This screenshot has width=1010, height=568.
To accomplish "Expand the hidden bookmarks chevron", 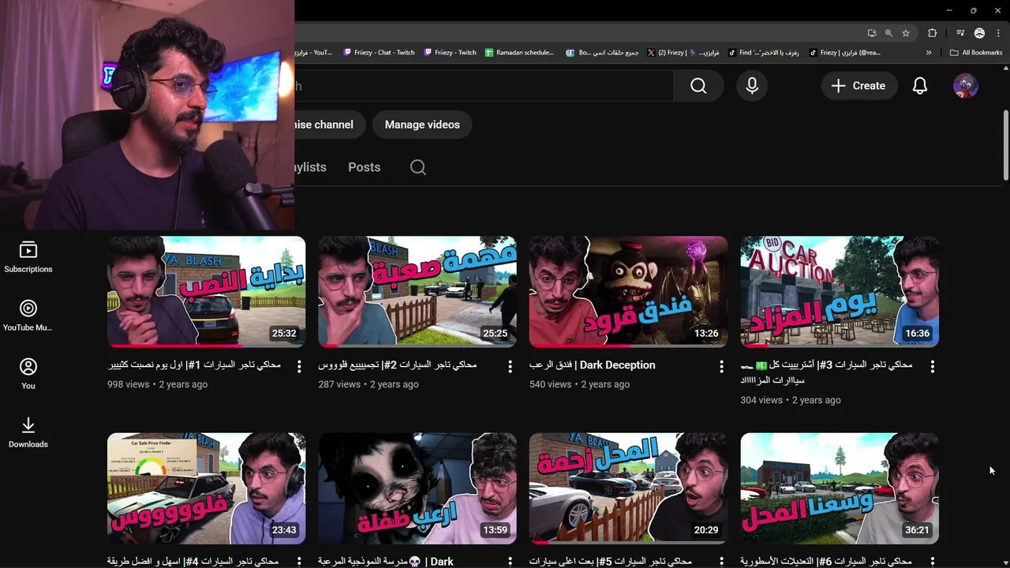I will (x=929, y=53).
